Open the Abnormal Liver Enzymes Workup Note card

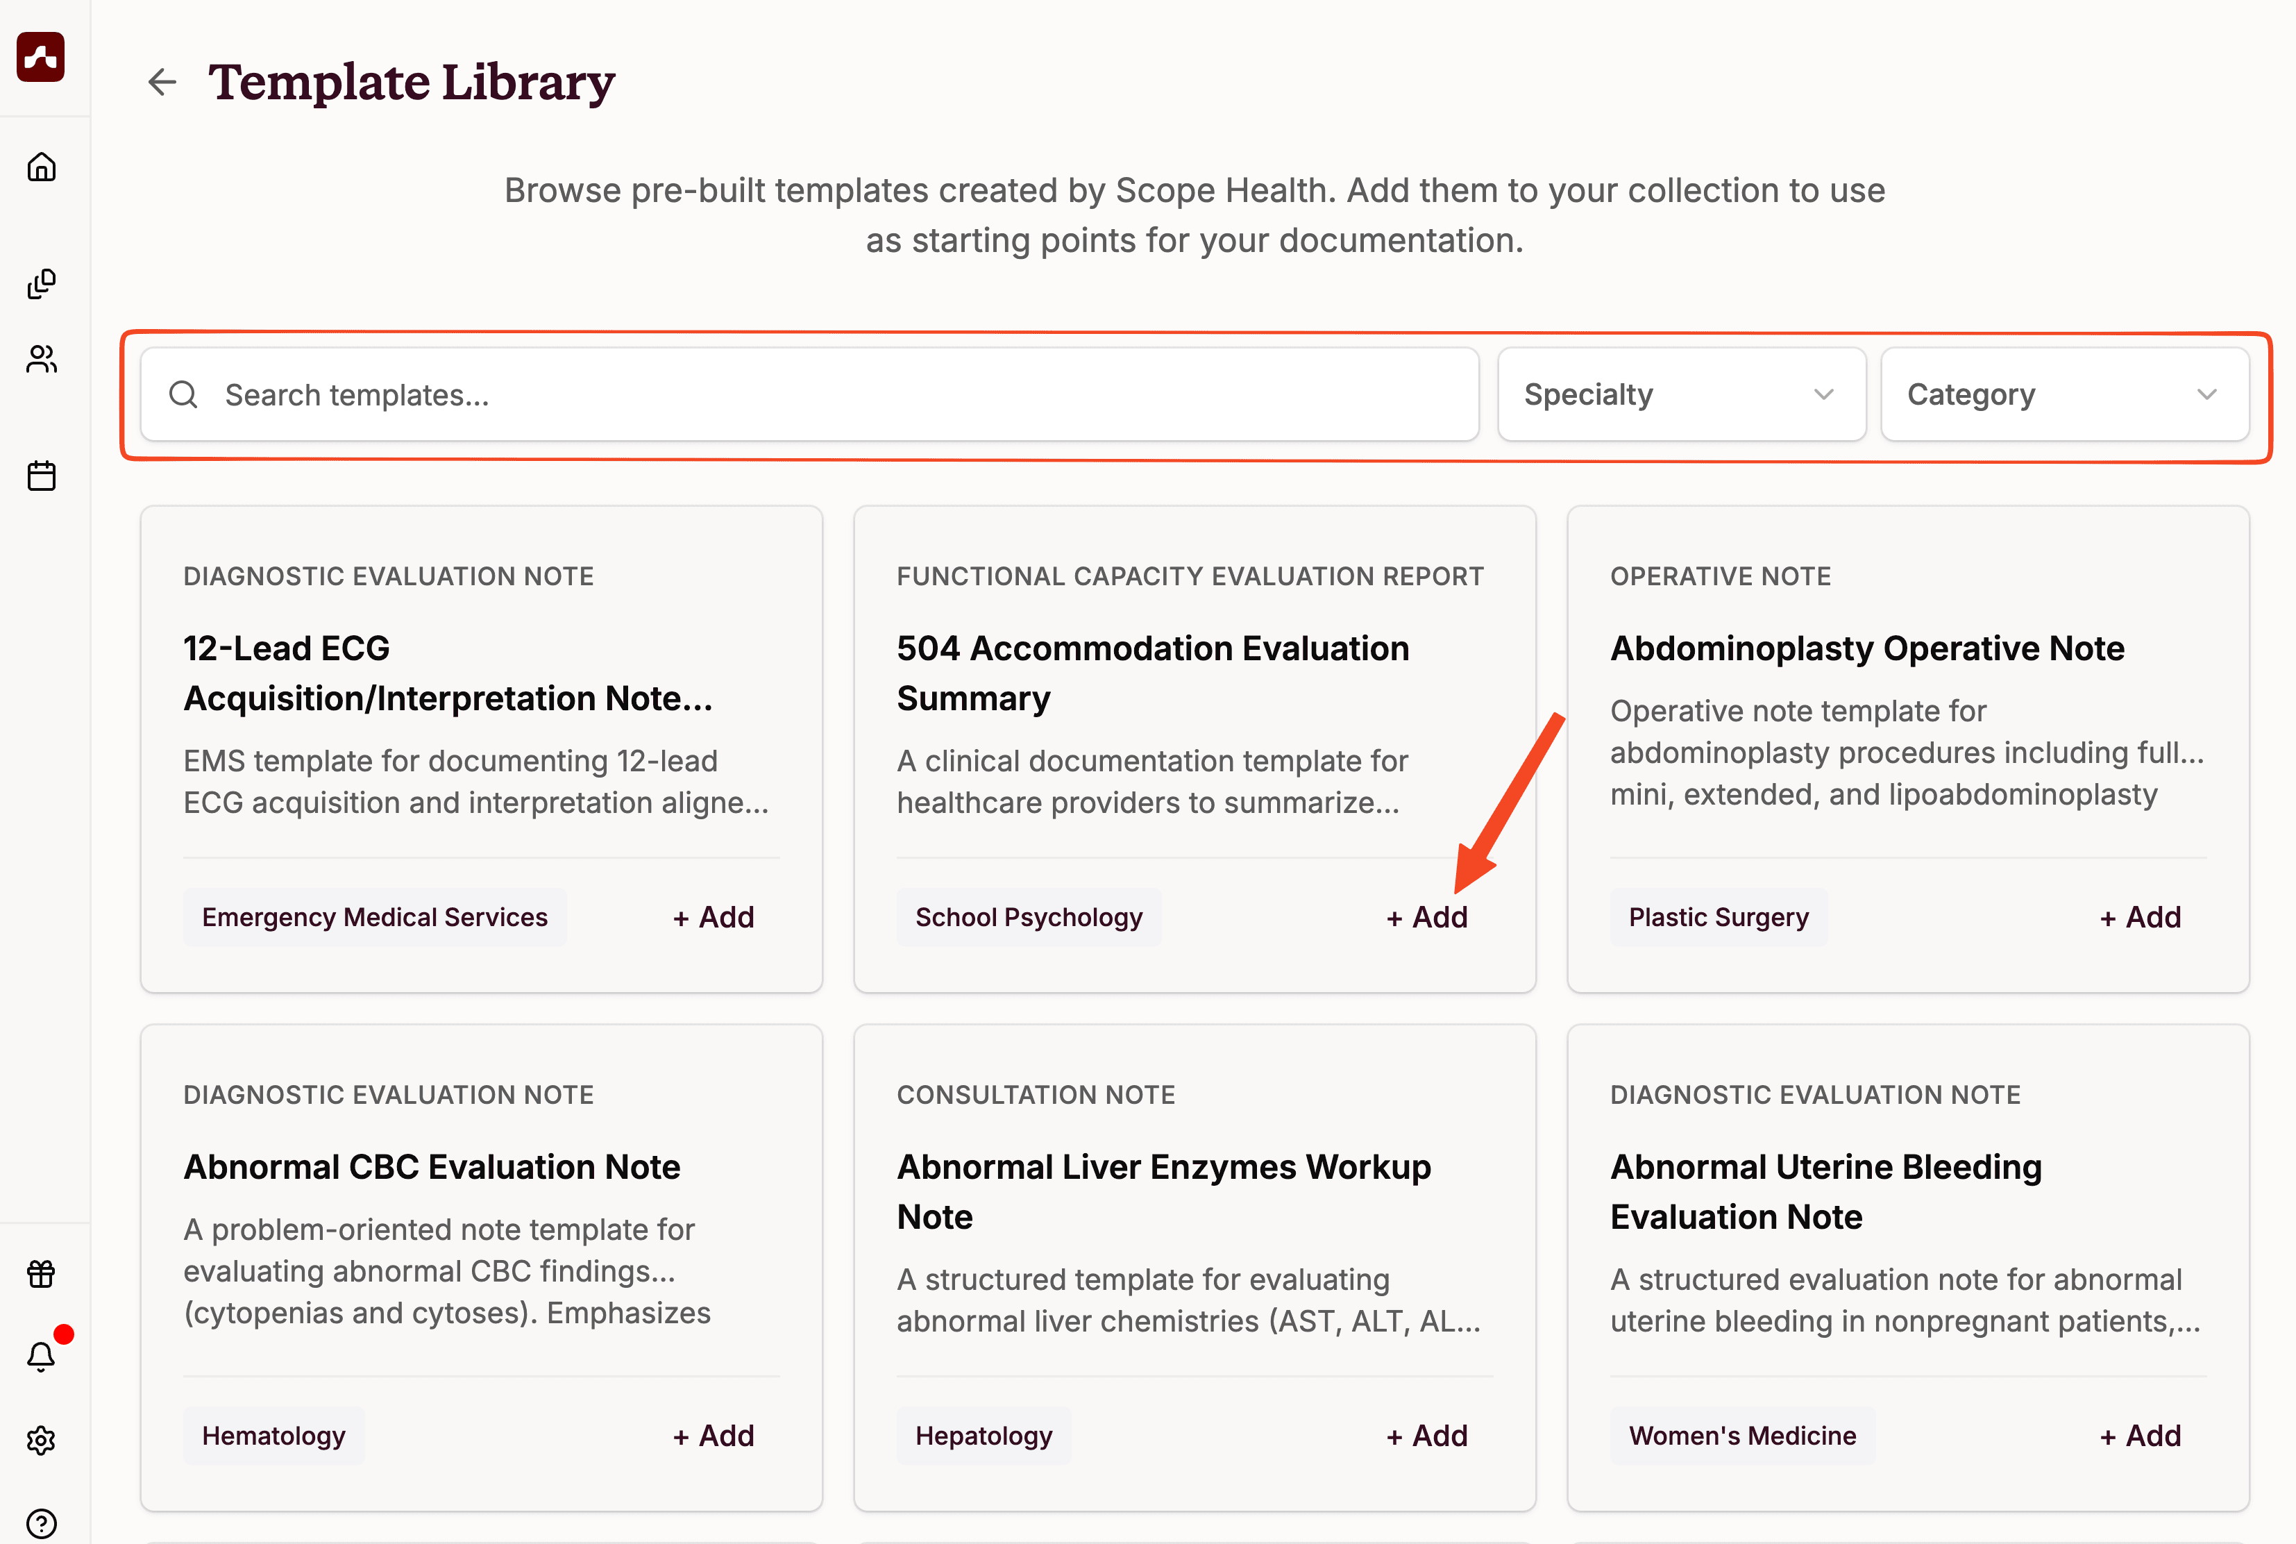pyautogui.click(x=1163, y=1191)
